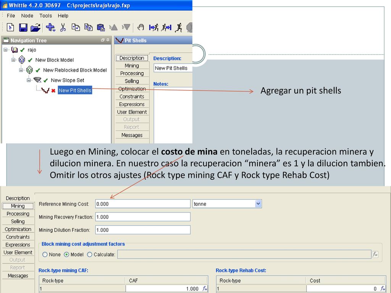Select the None cost adjustment radio button
This screenshot has width=391, height=293.
click(45, 254)
